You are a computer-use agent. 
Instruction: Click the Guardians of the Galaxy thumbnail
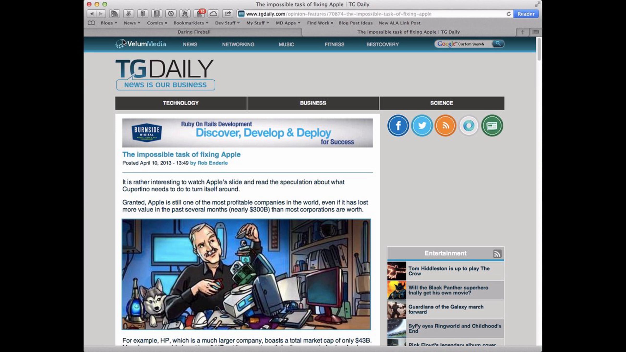pyautogui.click(x=396, y=309)
